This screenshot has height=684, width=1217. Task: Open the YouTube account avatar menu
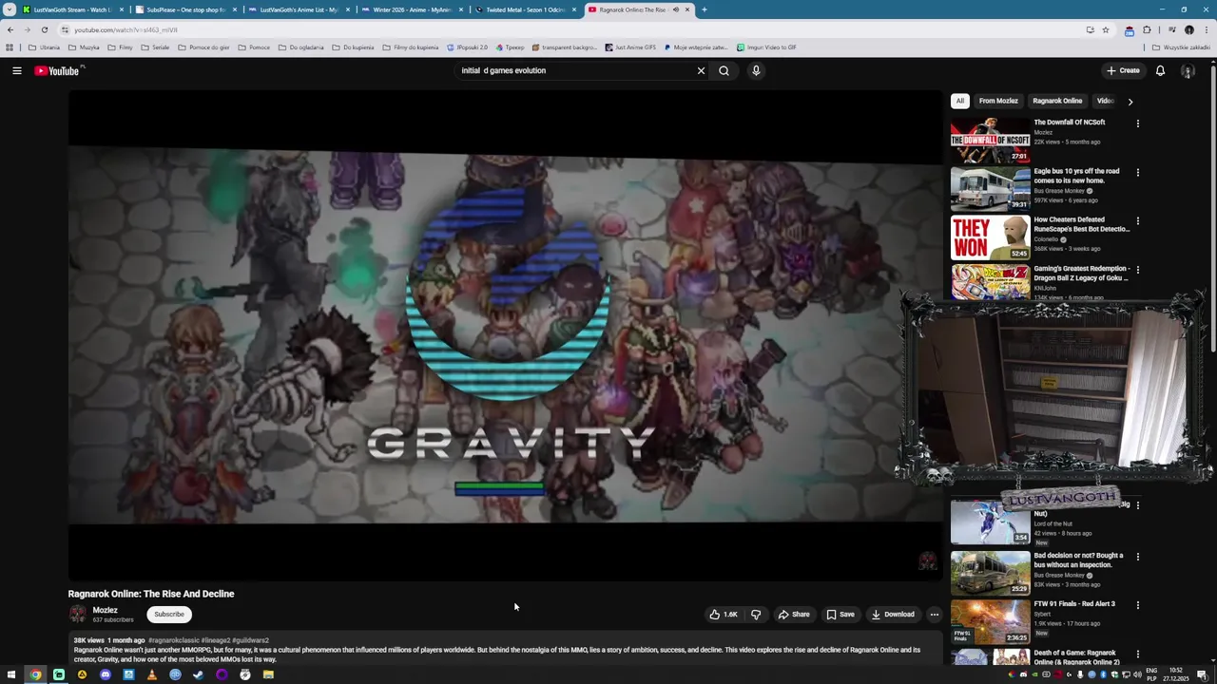(x=1188, y=70)
